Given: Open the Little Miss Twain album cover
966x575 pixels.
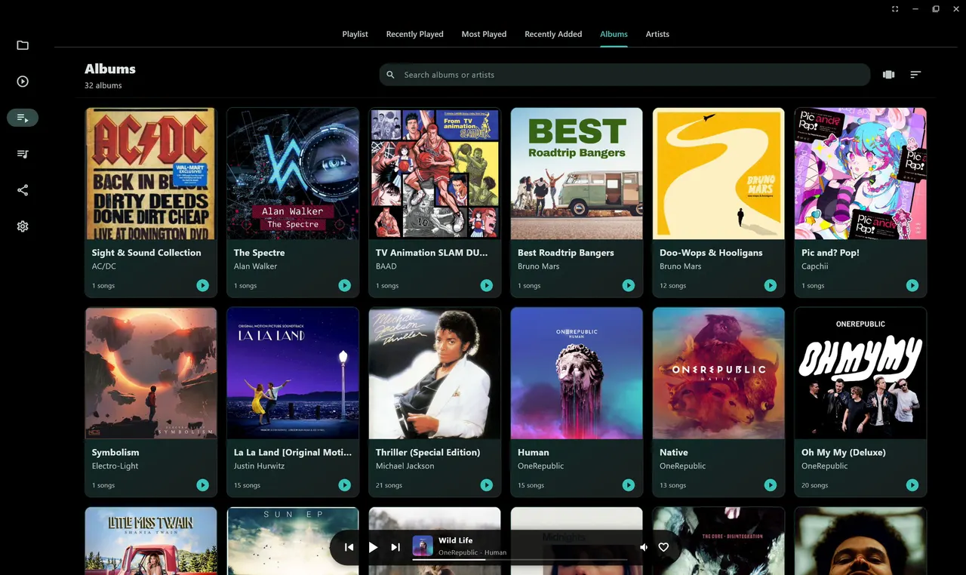Looking at the screenshot, I should [x=151, y=541].
